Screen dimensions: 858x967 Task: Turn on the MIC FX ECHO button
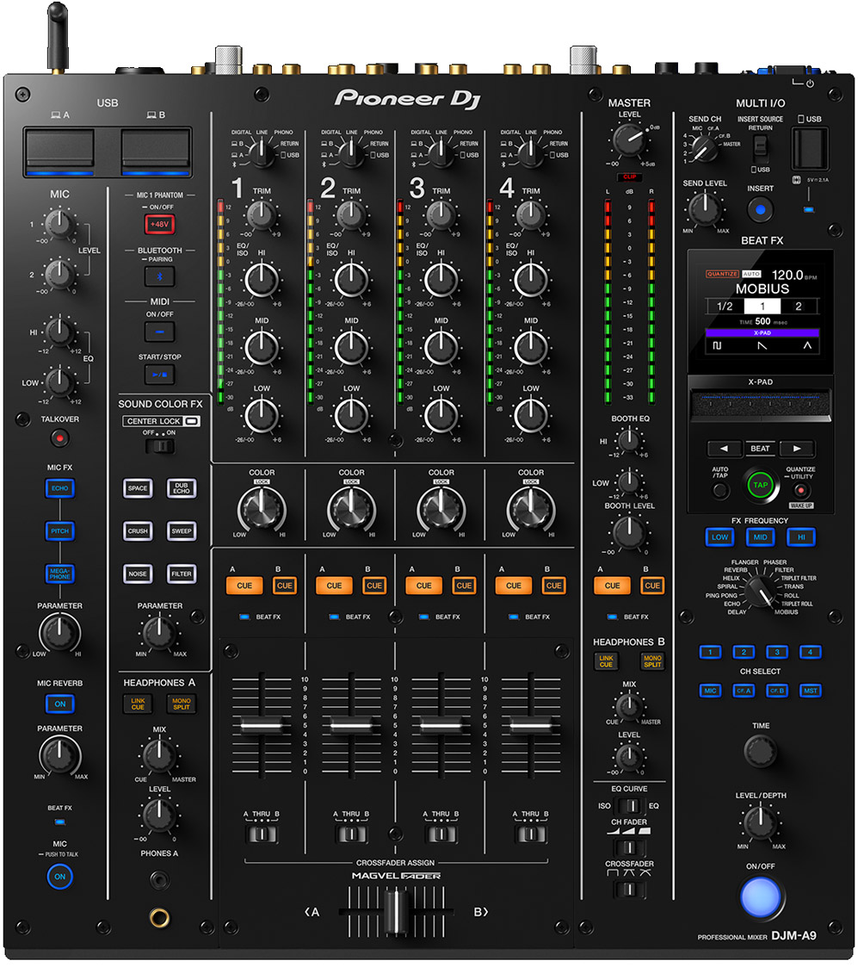59,488
